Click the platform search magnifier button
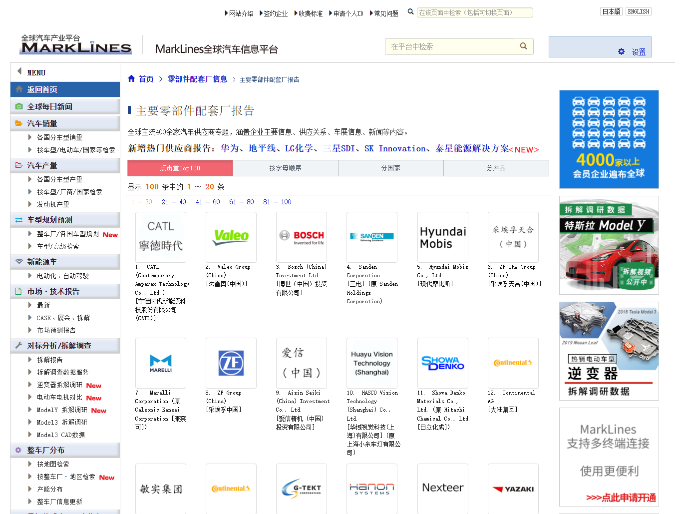Image resolution: width=685 pixels, height=514 pixels. (523, 46)
